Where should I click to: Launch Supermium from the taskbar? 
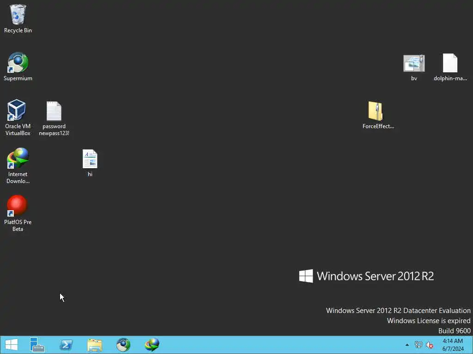(x=123, y=345)
